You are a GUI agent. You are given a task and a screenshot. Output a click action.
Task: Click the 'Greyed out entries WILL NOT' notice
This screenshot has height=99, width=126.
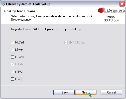(46, 29)
